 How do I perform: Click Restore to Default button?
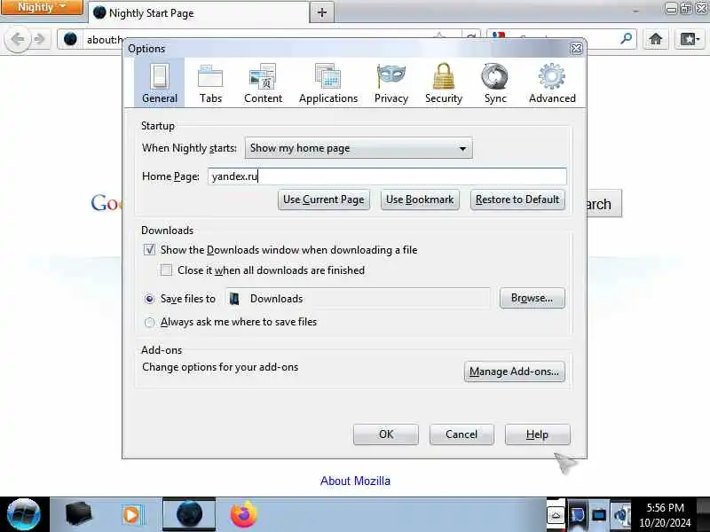click(x=517, y=199)
